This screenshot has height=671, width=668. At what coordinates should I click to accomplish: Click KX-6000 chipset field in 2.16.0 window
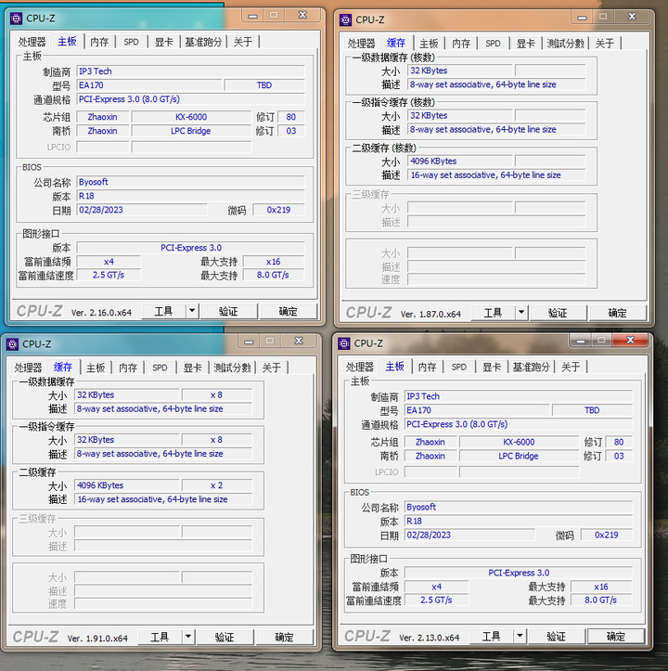pos(191,117)
